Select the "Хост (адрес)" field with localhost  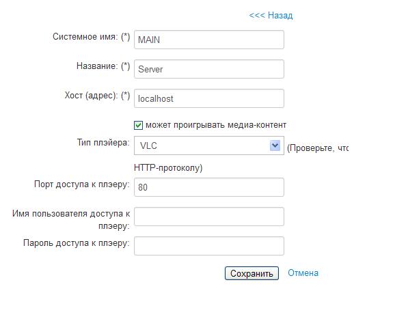click(x=209, y=98)
